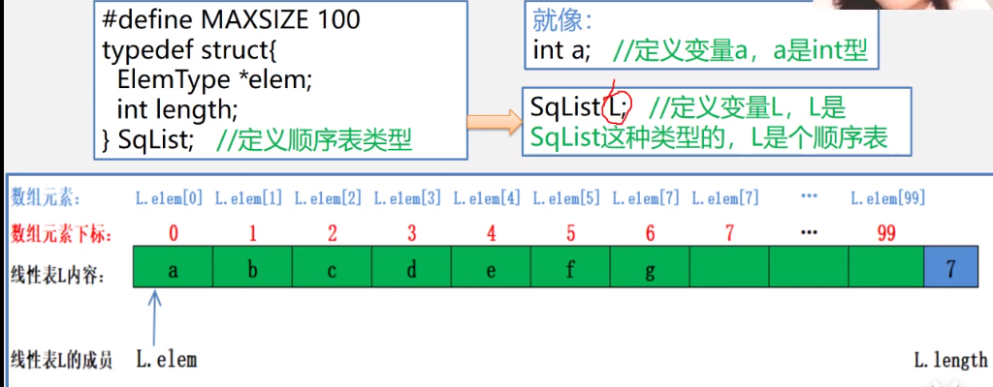This screenshot has height=387, width=993.
Task: Click the green cell containing 'b'
Action: click(253, 267)
